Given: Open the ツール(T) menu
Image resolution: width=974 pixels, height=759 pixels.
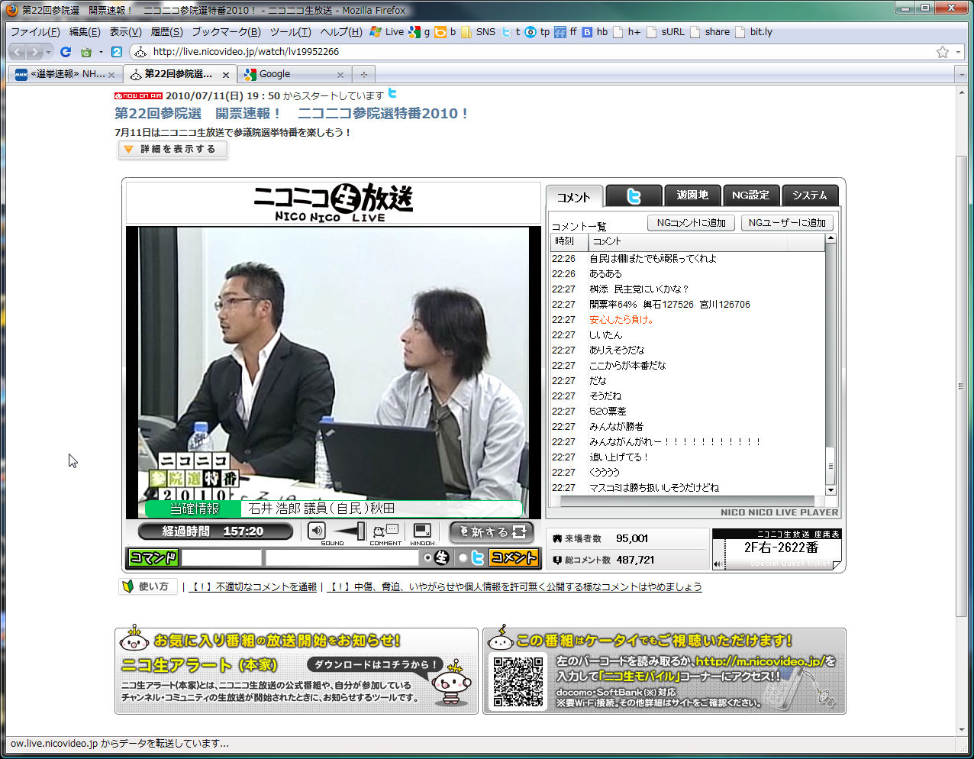Looking at the screenshot, I should [290, 32].
